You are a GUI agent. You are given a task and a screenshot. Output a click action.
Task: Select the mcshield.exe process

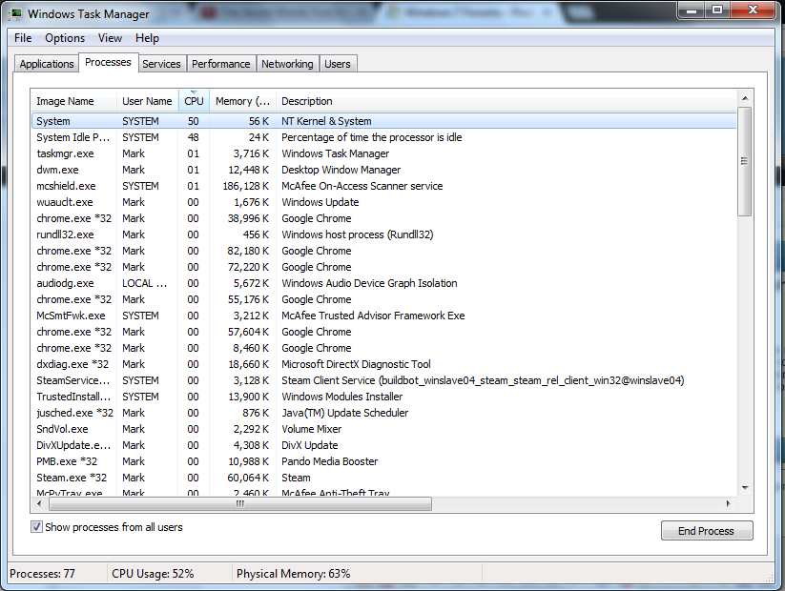pyautogui.click(x=384, y=186)
